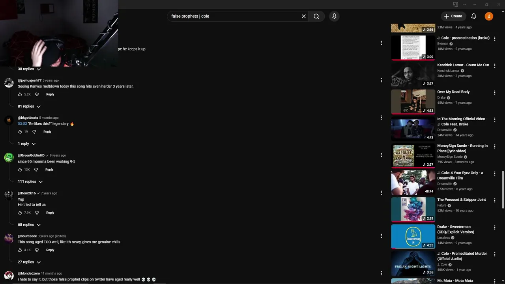The image size is (505, 284).
Task: Reply to @bkgotbeats comment
Action: point(47,132)
